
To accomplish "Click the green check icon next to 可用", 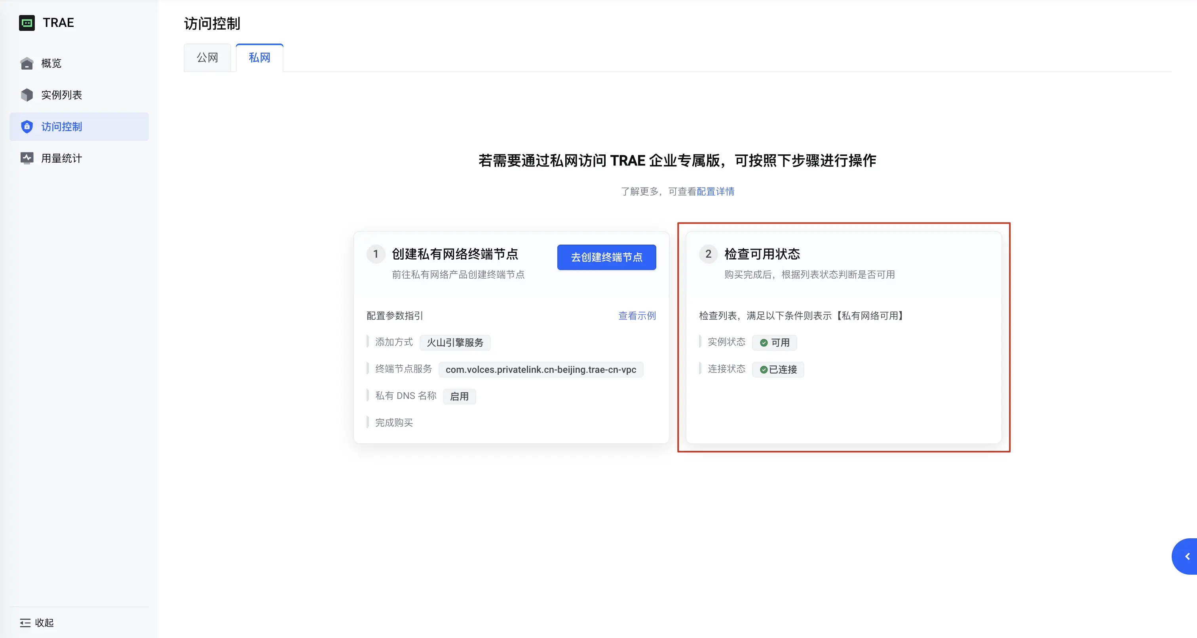I will pos(764,343).
